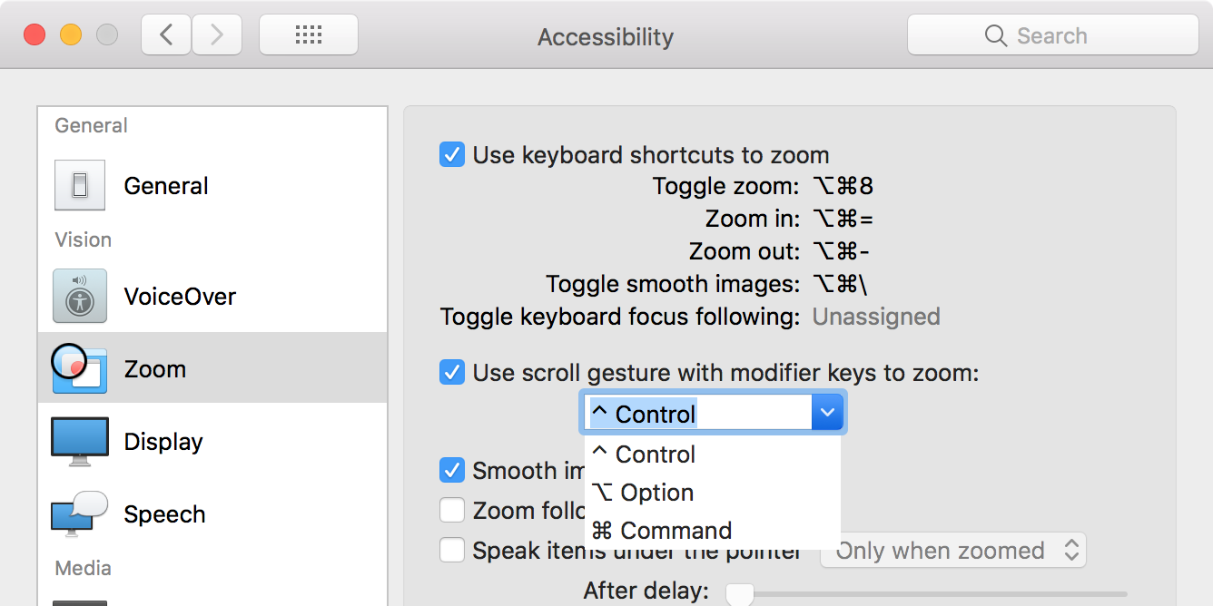Select Option from the modifier list
1213x606 pixels.
click(x=654, y=492)
